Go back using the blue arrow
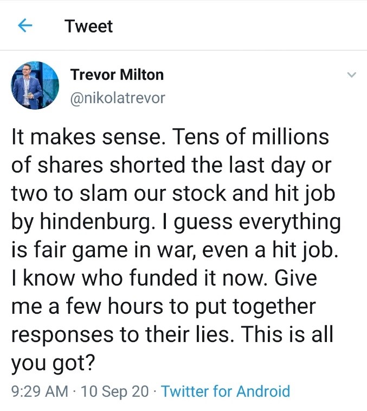Screen dimensions: 367x411 (25, 26)
